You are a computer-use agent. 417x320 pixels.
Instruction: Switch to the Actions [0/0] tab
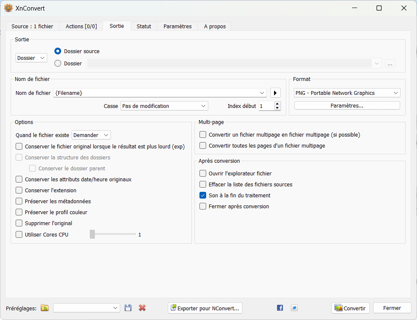[81, 26]
